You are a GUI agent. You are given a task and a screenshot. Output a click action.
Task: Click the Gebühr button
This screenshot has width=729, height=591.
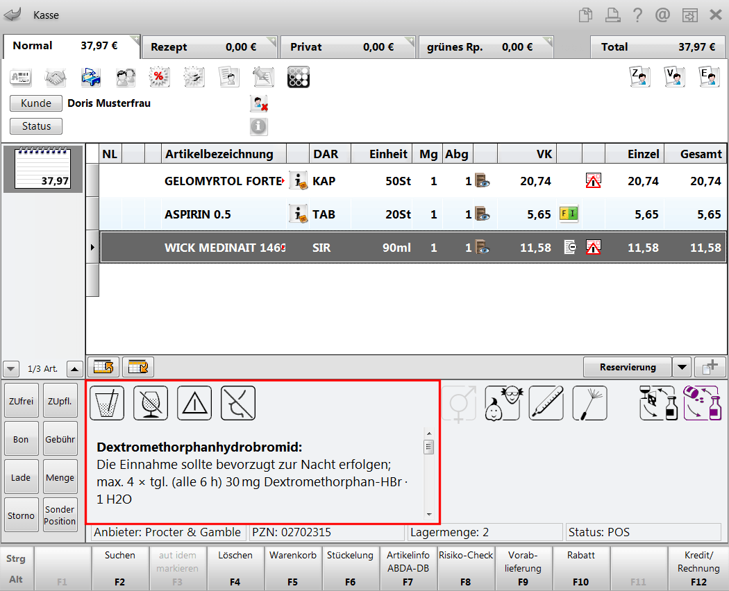[x=60, y=438]
